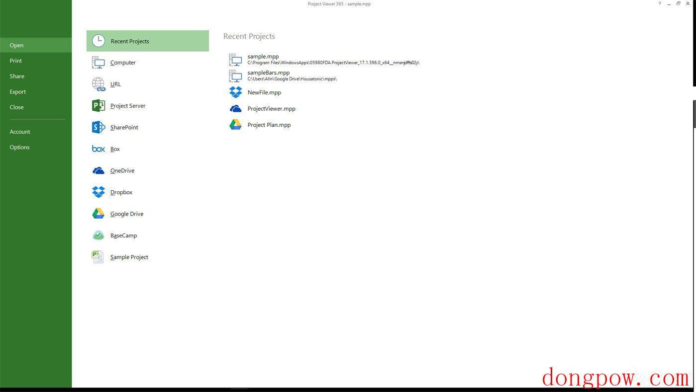Click the Google Drive icon beside Project Plan.mpp
This screenshot has width=696, height=392.
coord(235,125)
